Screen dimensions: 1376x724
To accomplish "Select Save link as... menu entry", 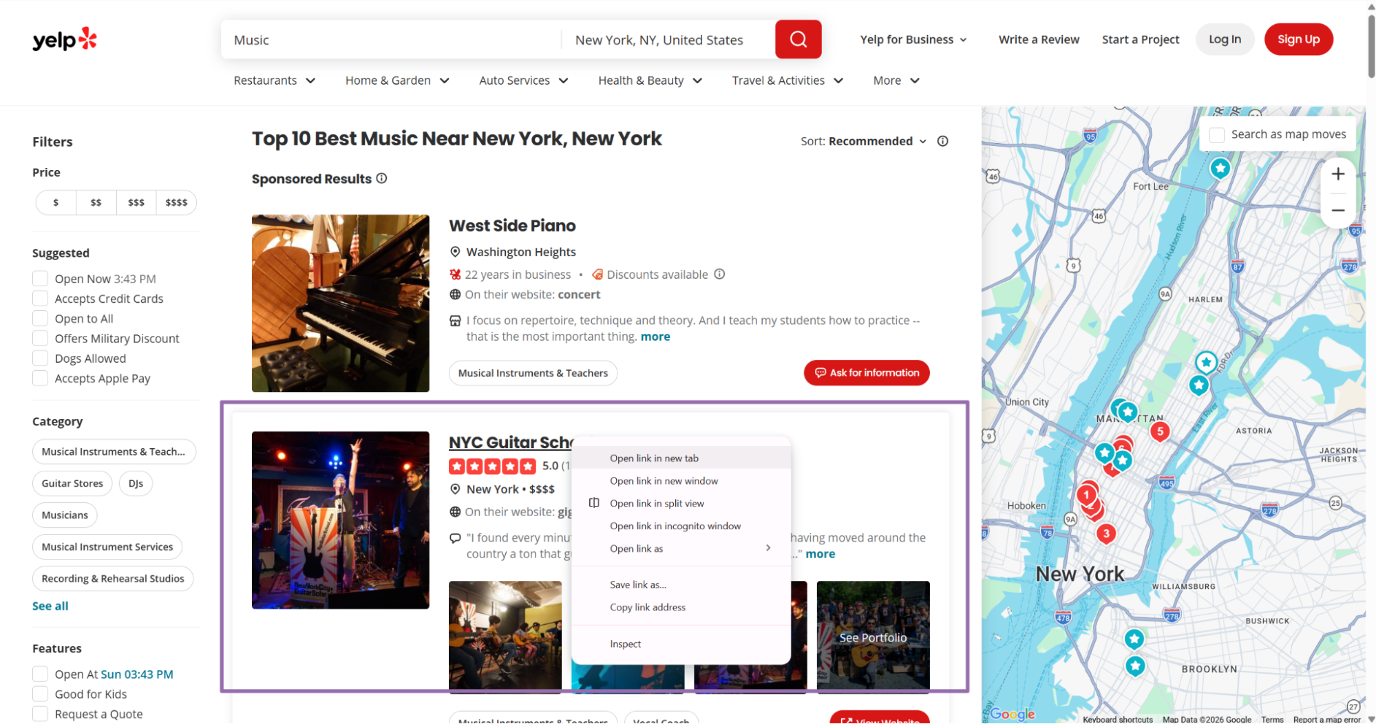I will pos(681,584).
